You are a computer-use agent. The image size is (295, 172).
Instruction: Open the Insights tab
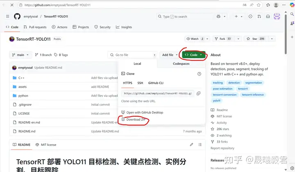tap(124, 27)
